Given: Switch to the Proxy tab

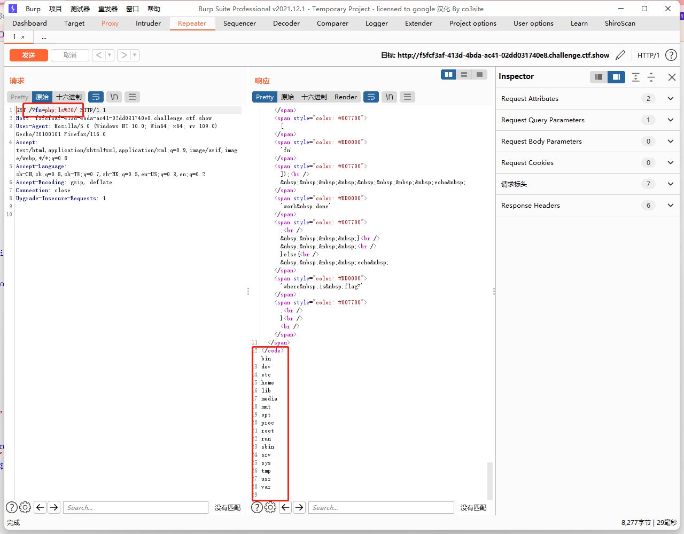Looking at the screenshot, I should point(110,23).
